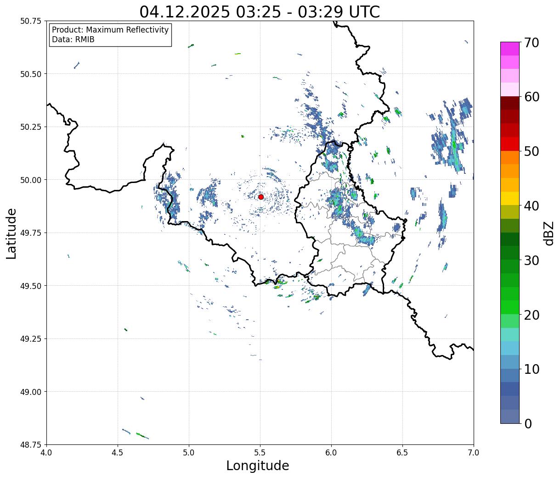
Task: Click the latitude tick label 50.75
Action: point(31,21)
